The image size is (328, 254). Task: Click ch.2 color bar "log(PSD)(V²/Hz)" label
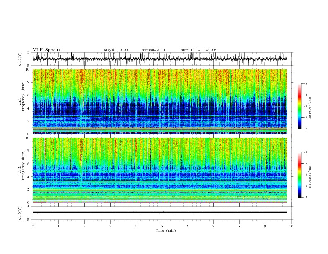[x=310, y=177]
